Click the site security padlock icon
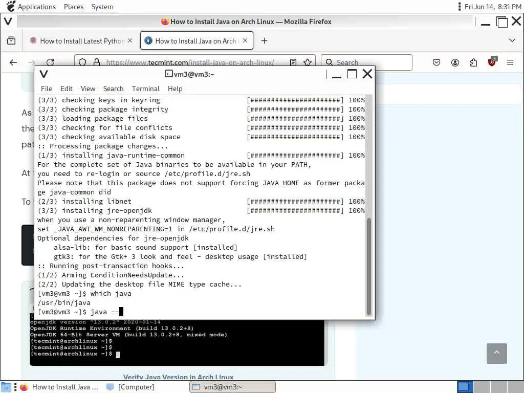 [97, 62]
